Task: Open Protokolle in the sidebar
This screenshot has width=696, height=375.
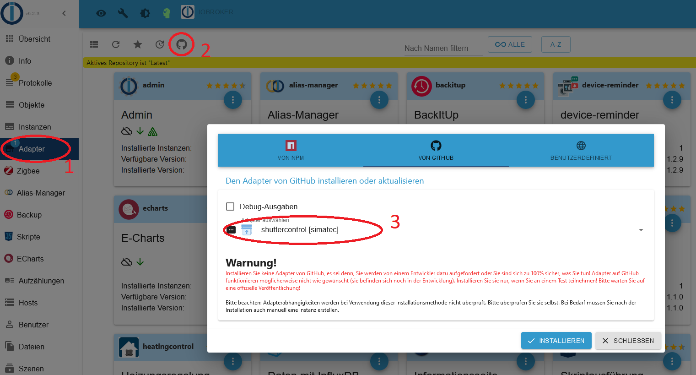Action: tap(39, 83)
